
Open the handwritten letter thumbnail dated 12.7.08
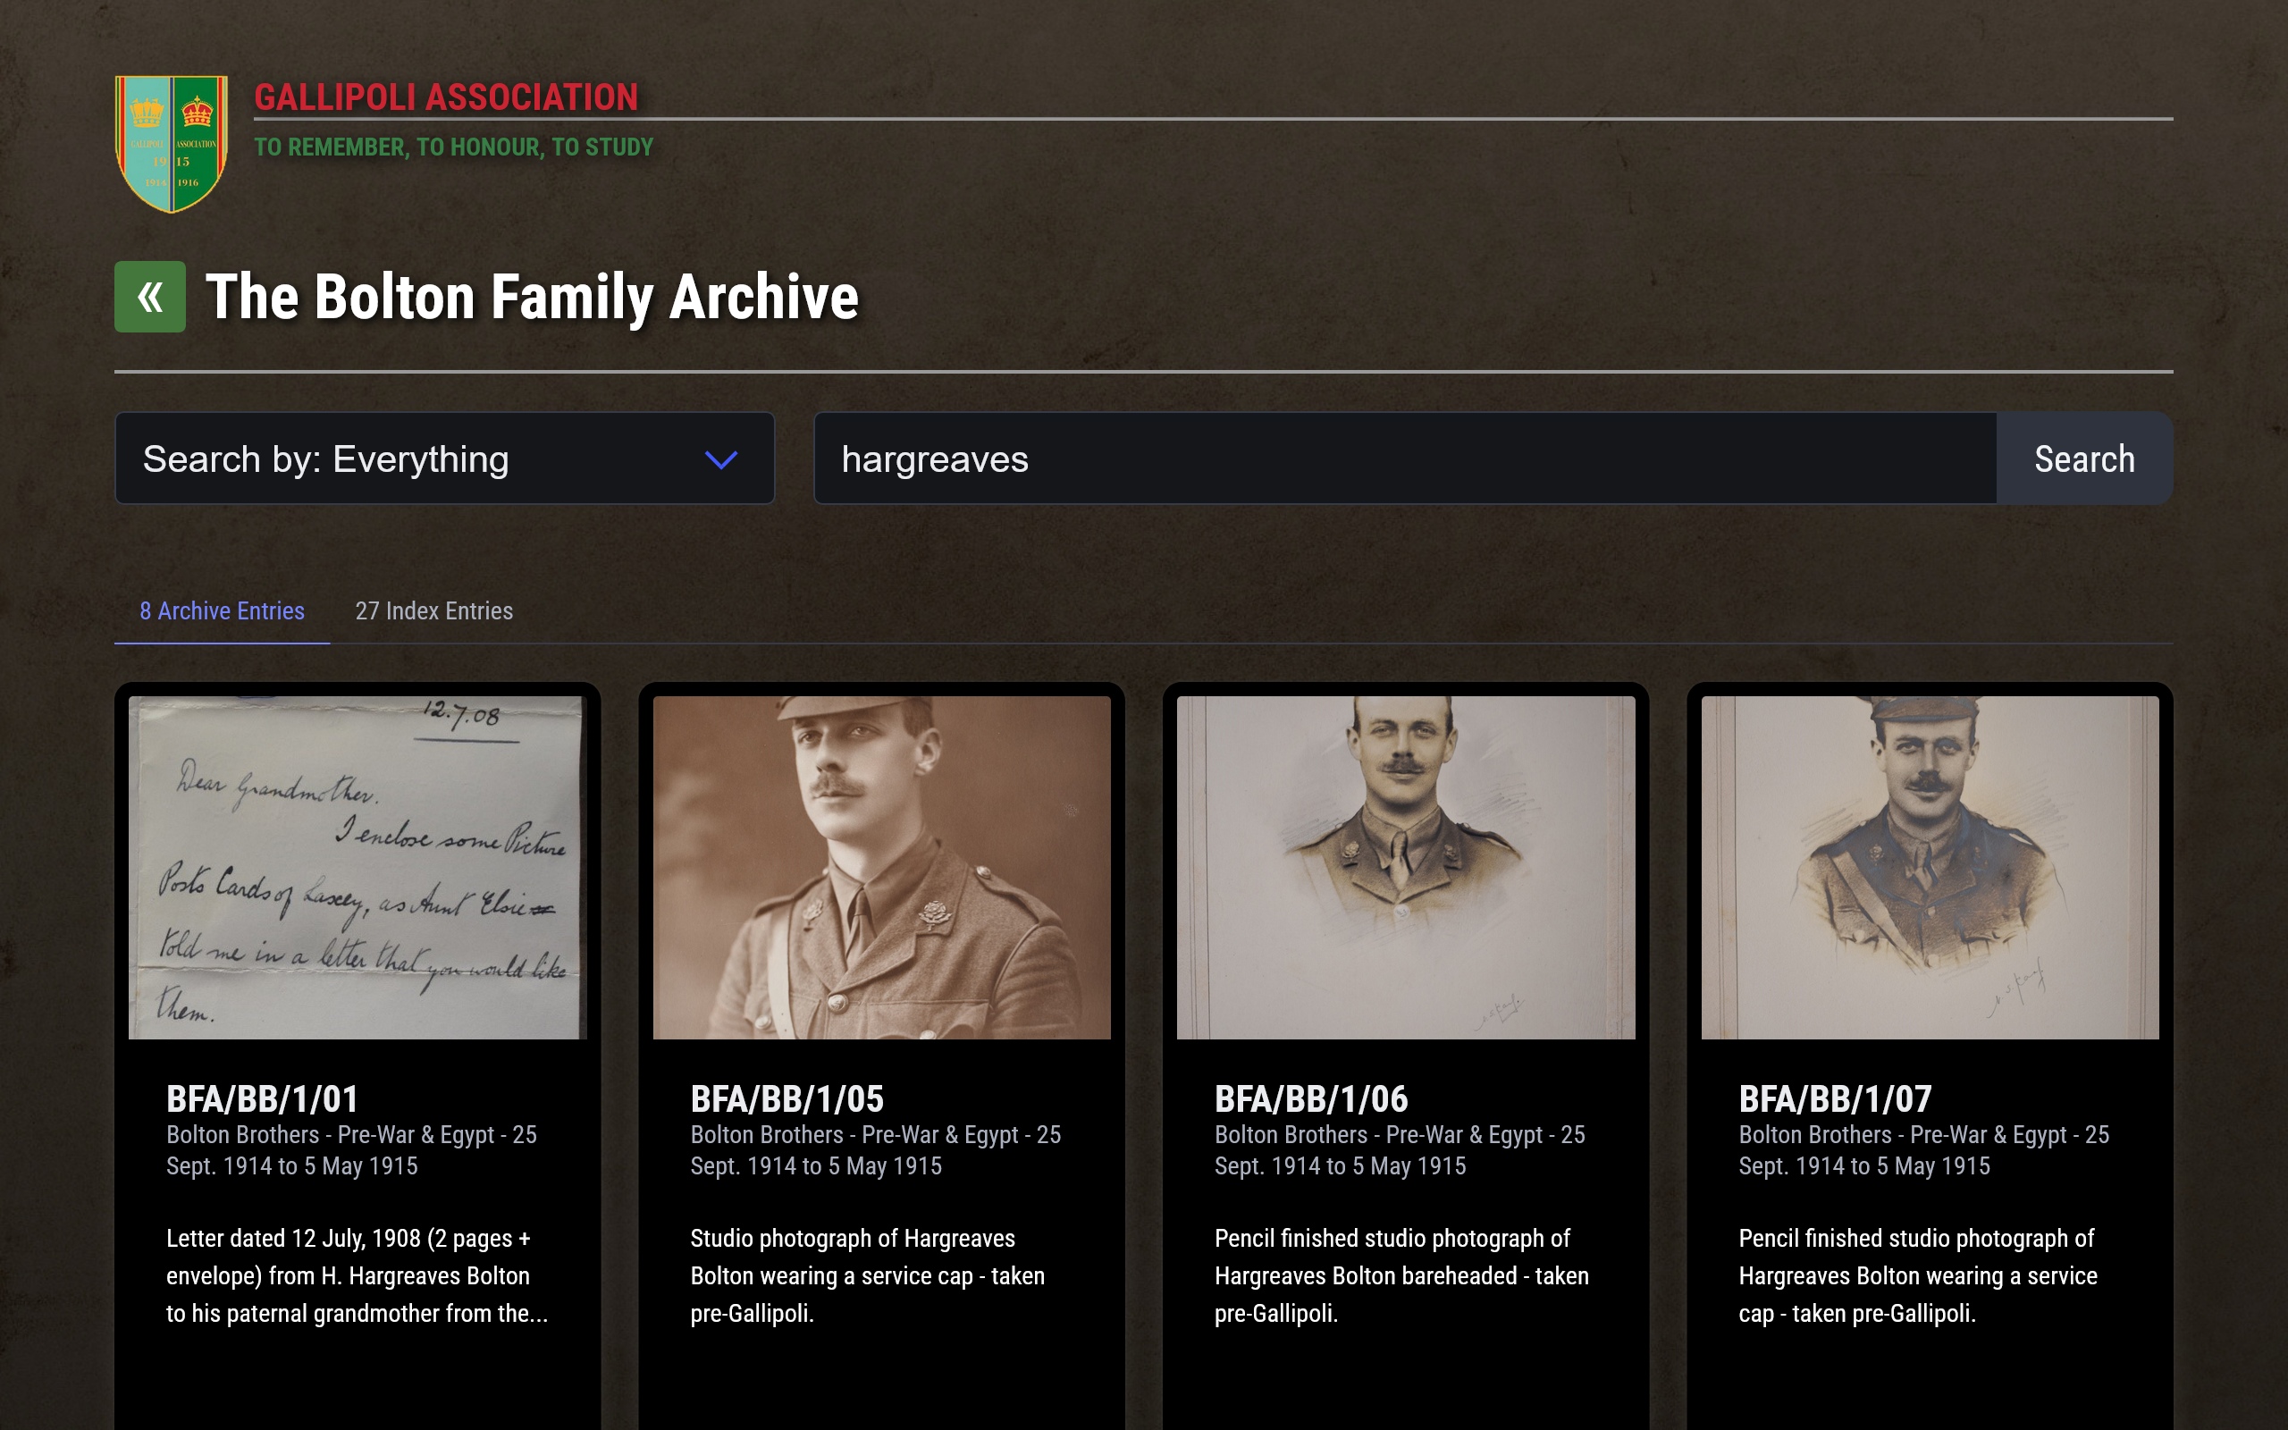[357, 867]
